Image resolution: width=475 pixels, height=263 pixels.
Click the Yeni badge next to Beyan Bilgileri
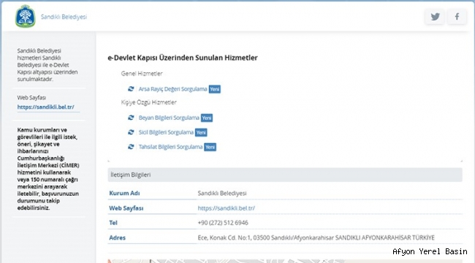[x=207, y=118]
